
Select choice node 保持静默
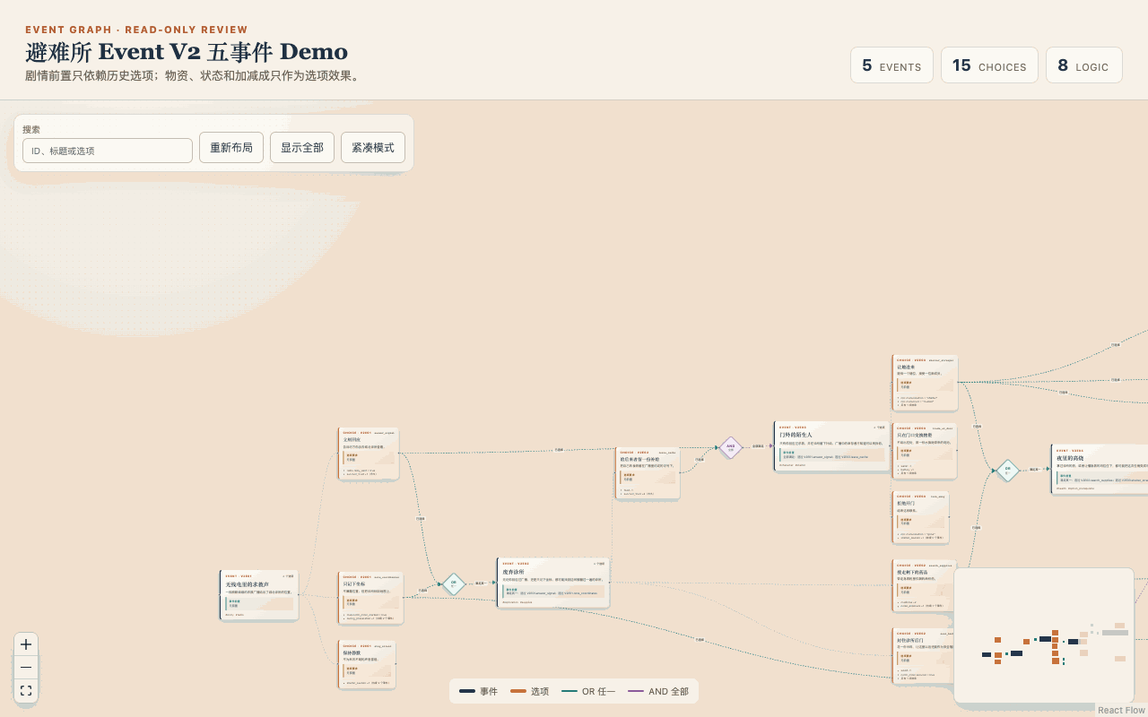click(x=367, y=663)
